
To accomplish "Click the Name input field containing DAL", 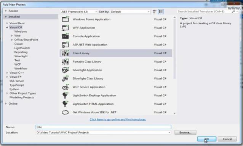I will (103, 127).
